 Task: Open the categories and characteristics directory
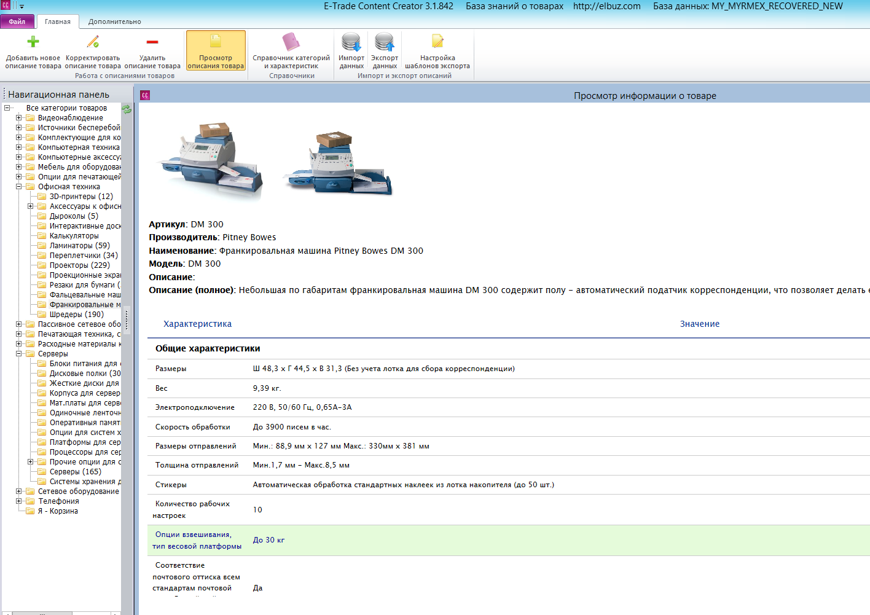pos(291,52)
